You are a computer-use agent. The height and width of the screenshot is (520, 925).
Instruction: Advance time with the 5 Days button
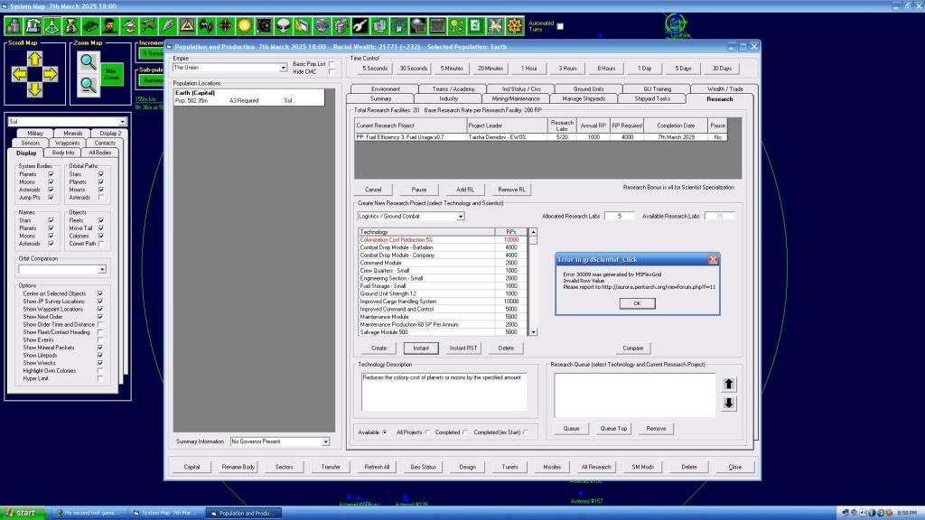coord(683,69)
